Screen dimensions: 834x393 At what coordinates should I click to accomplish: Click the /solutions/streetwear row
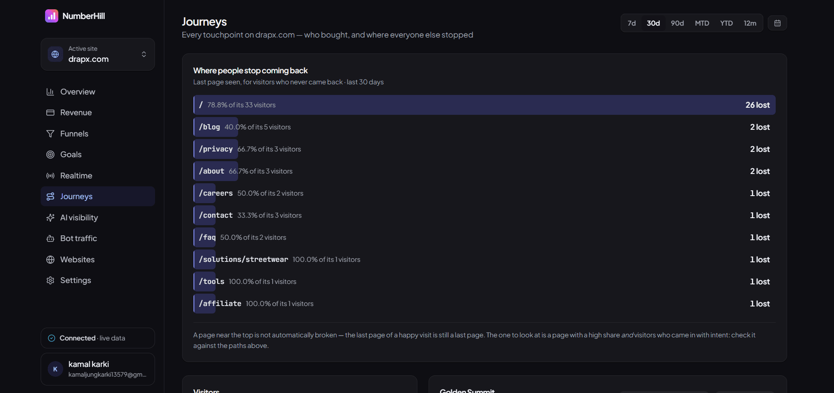[x=484, y=260]
